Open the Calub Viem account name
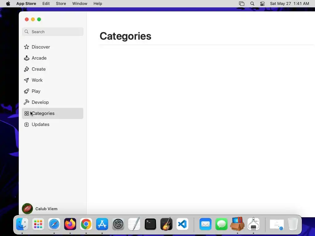Viewport: 315px width, 236px height. [46, 209]
